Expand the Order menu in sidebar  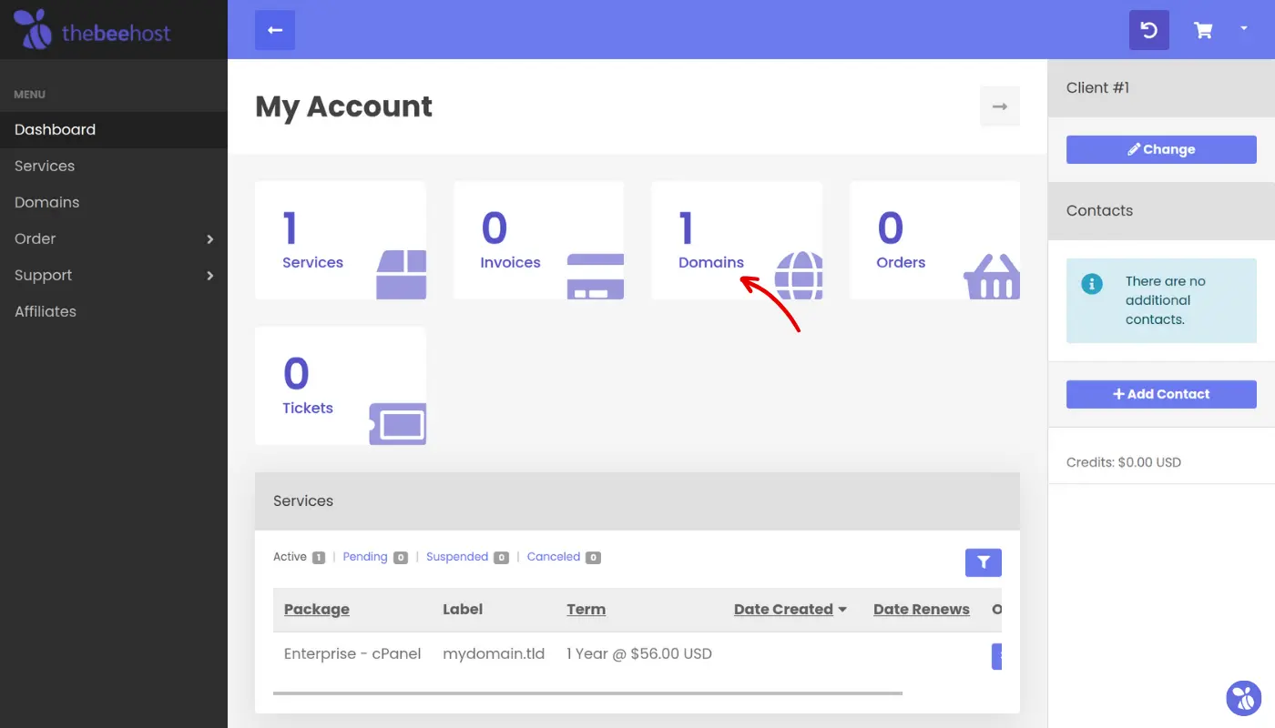(x=113, y=238)
